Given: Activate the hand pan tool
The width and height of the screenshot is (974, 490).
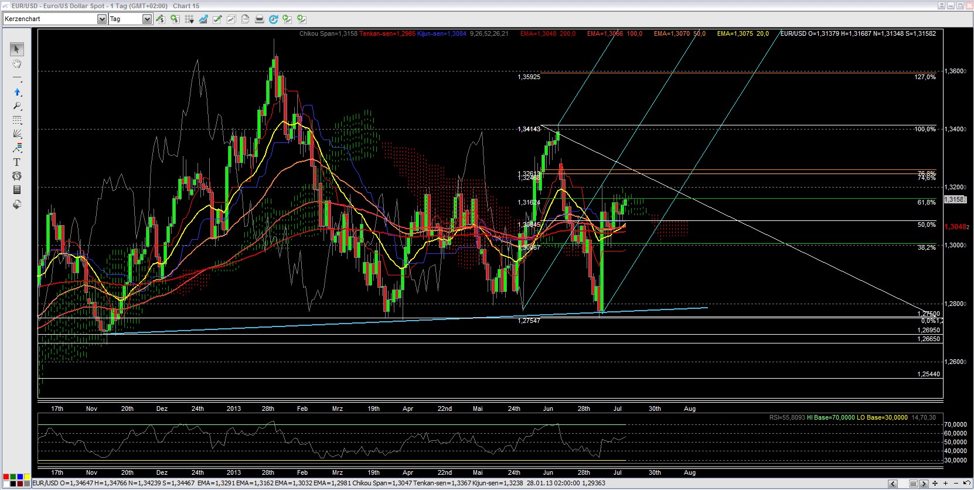Looking at the screenshot, I should pos(17,63).
